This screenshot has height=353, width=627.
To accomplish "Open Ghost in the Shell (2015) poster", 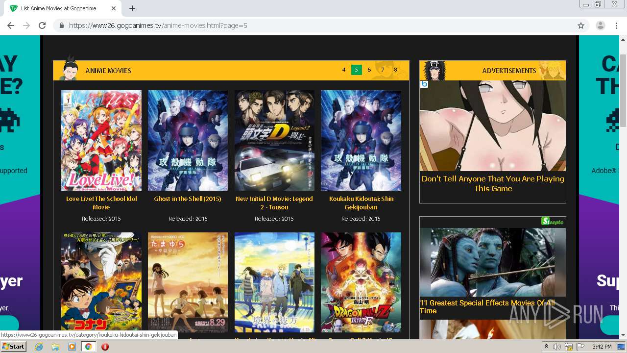I will pyautogui.click(x=188, y=140).
